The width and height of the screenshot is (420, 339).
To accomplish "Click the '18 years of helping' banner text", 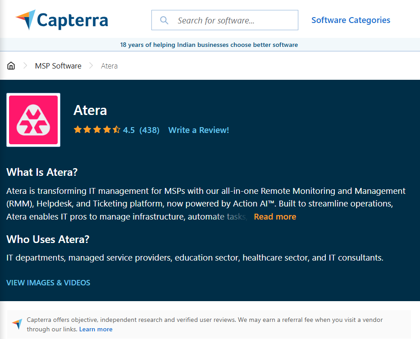I will (x=209, y=45).
